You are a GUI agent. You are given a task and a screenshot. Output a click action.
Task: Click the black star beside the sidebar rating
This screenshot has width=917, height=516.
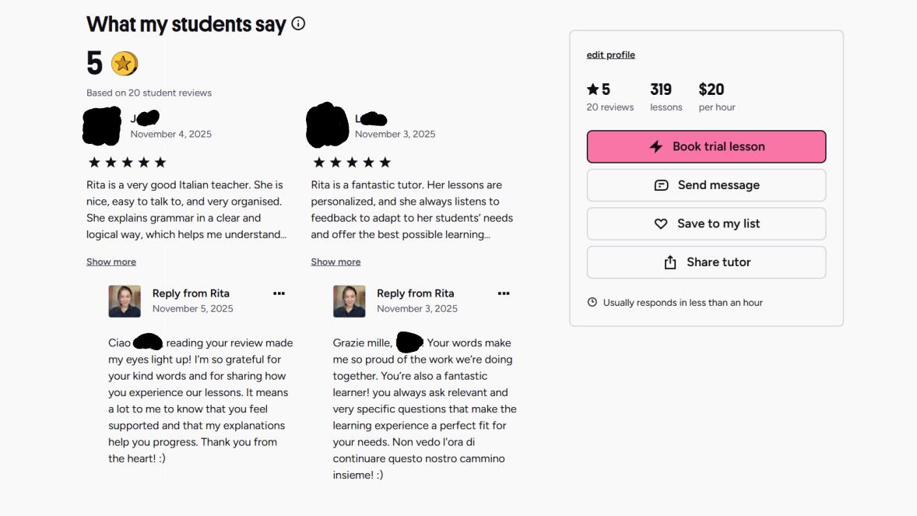593,90
